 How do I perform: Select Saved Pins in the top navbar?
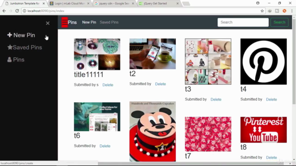[x=109, y=22]
